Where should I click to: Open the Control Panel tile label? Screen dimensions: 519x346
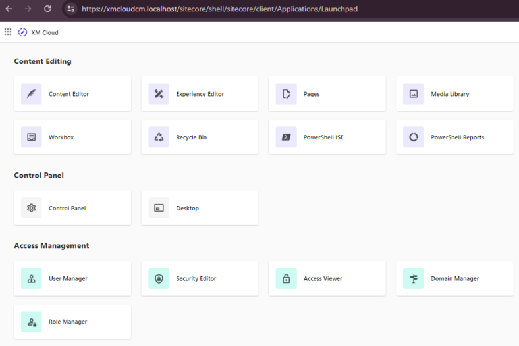(67, 209)
